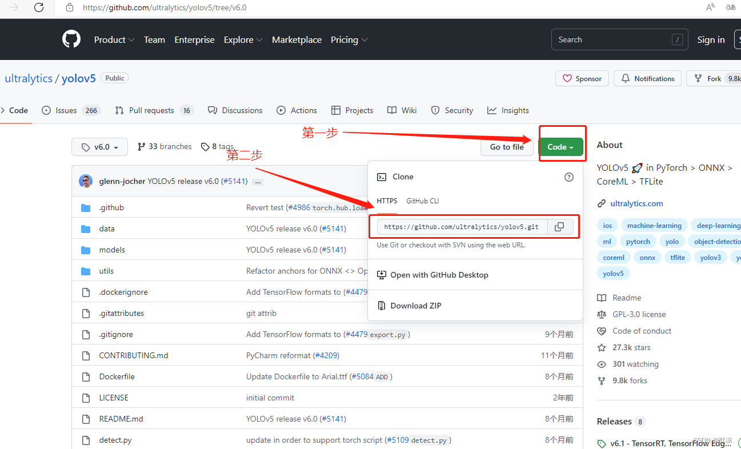This screenshot has width=741, height=449.
Task: Switch to the Actions tab
Action: (297, 110)
